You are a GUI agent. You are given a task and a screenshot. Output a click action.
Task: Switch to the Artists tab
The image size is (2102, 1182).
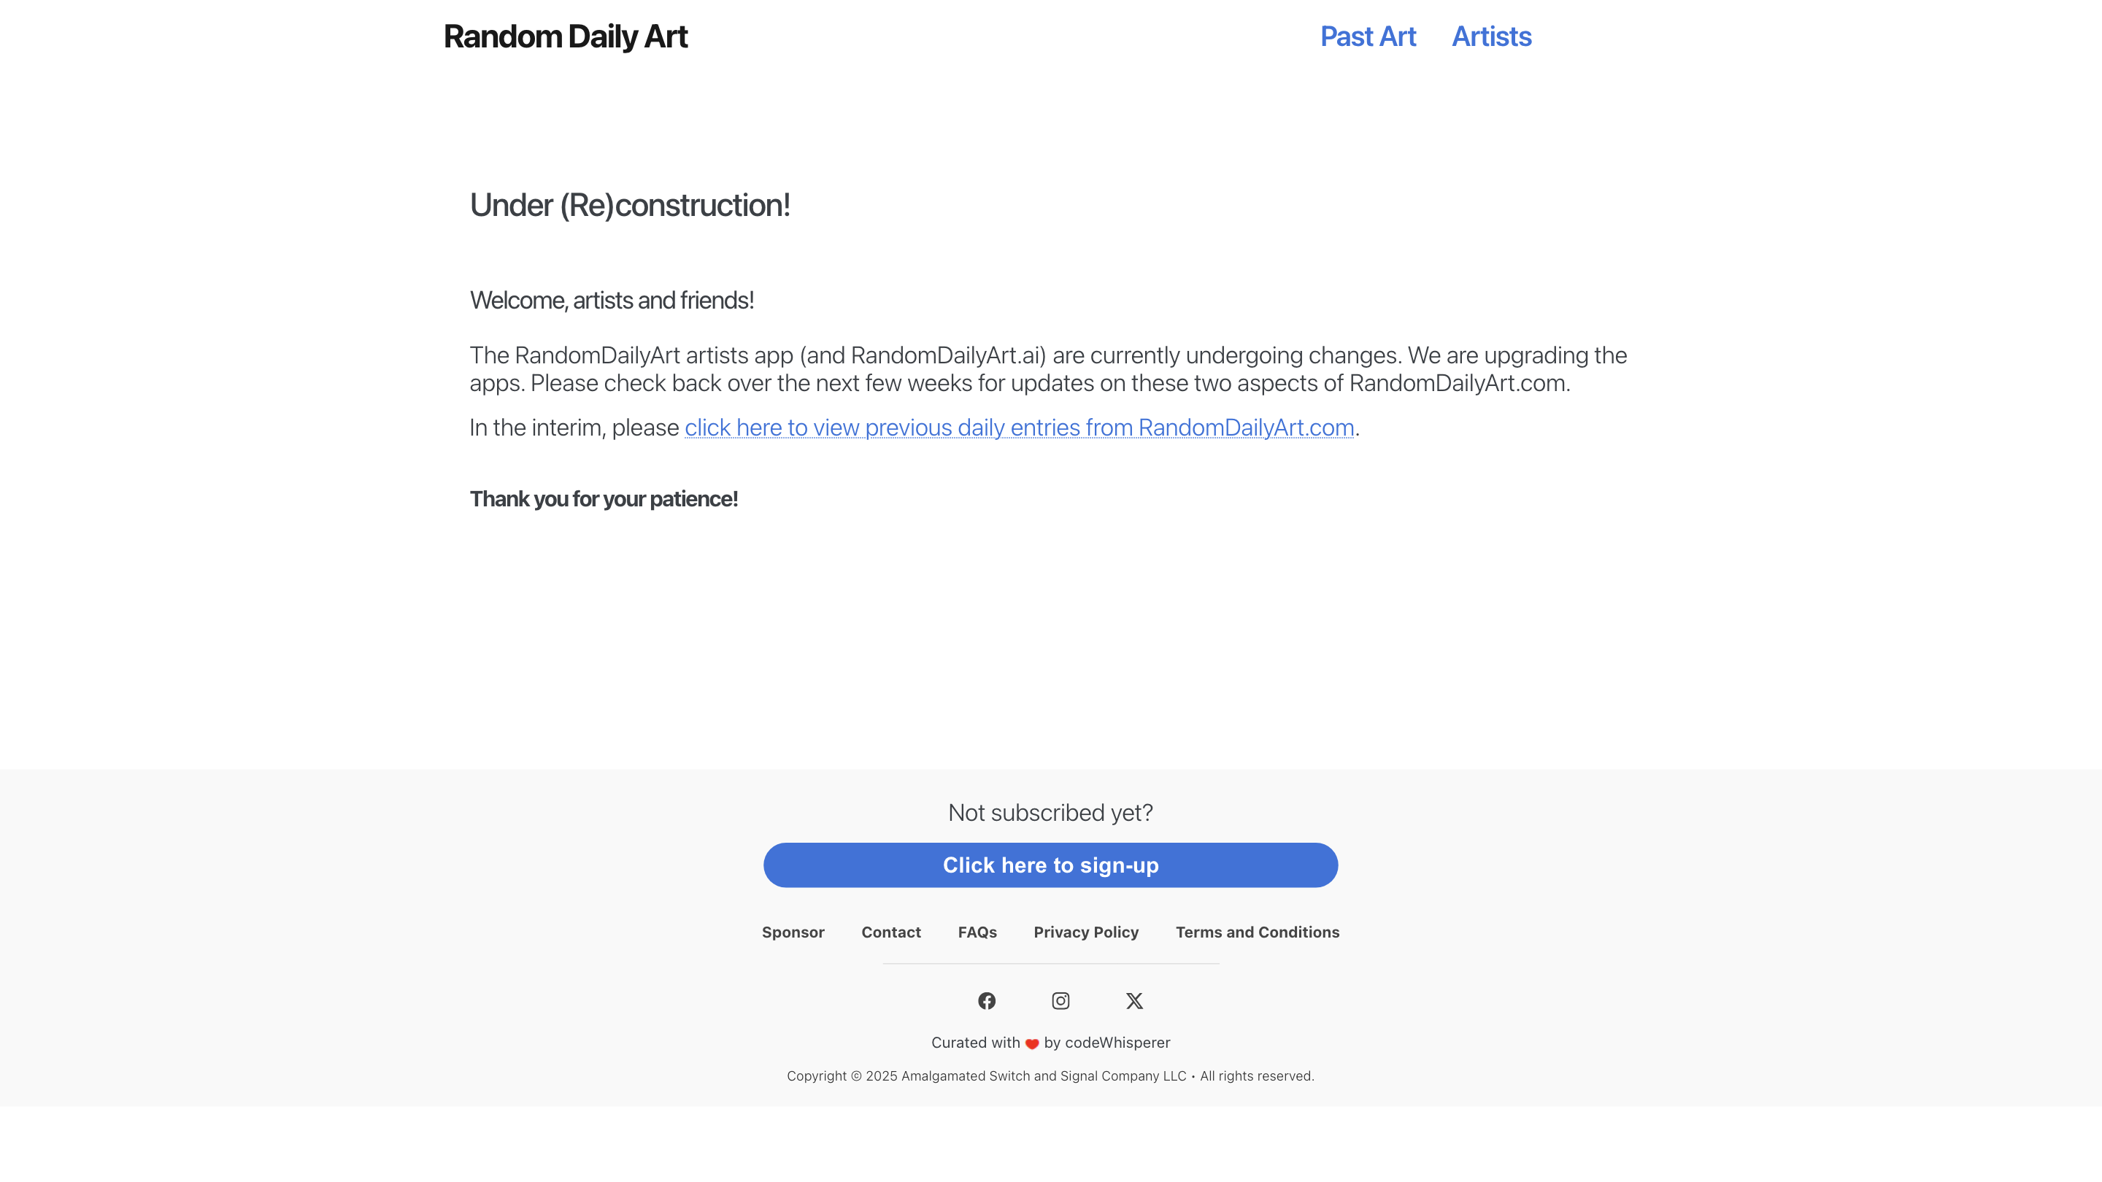[x=1491, y=36]
